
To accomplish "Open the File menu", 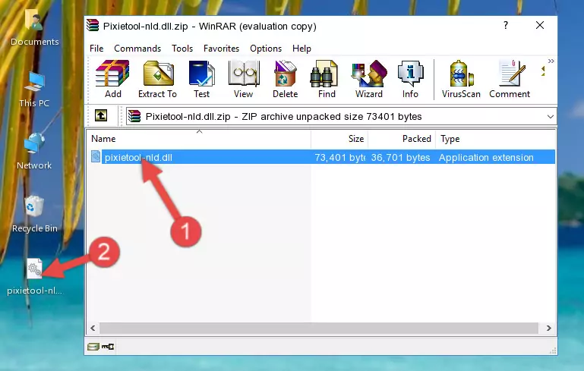I will [x=96, y=49].
